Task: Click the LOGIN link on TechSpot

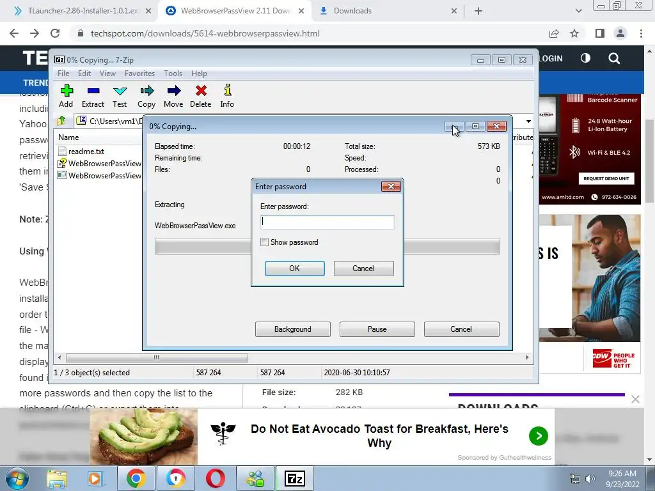Action: [551, 58]
